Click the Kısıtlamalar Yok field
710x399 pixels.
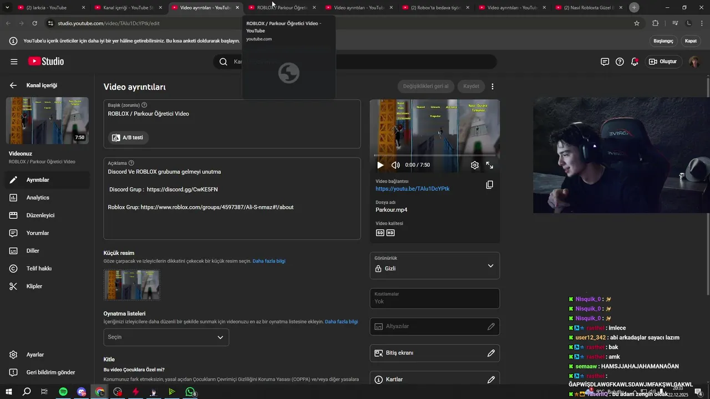[x=435, y=299]
